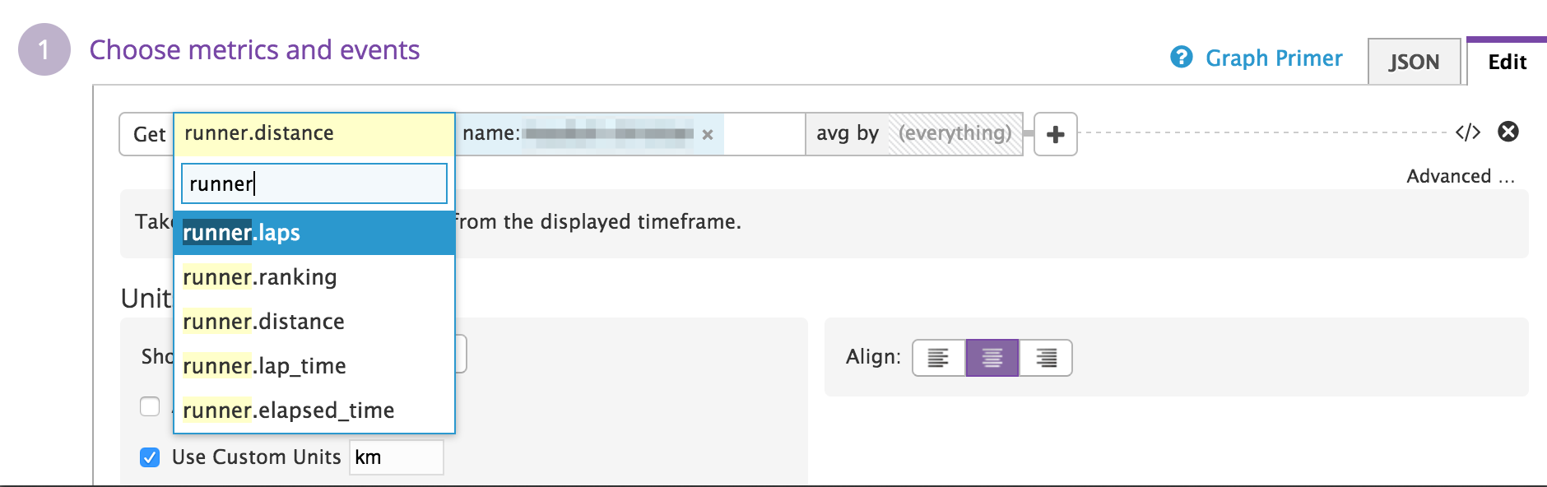Click the km custom units field
The height and width of the screenshot is (487, 1547).
point(396,457)
